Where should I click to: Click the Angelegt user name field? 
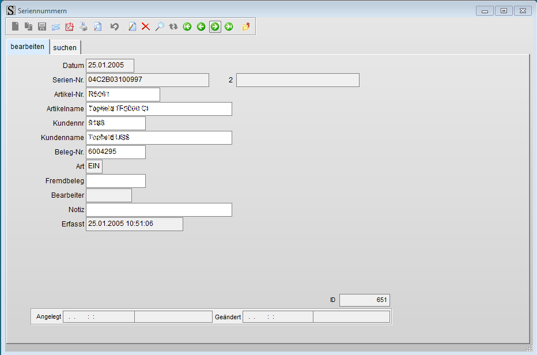coord(173,316)
